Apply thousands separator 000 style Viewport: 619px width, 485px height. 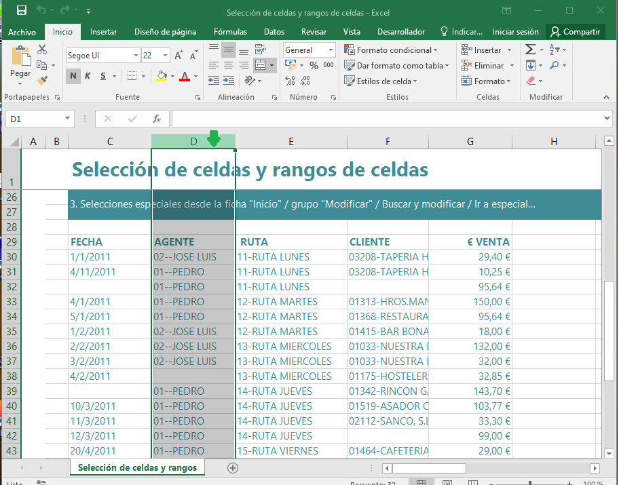pos(329,65)
